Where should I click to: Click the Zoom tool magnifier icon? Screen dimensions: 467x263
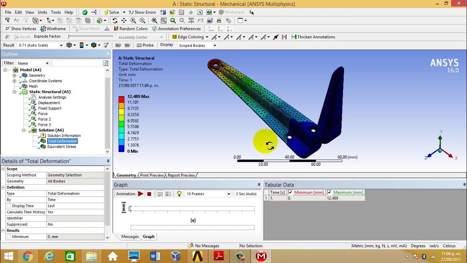point(133,20)
